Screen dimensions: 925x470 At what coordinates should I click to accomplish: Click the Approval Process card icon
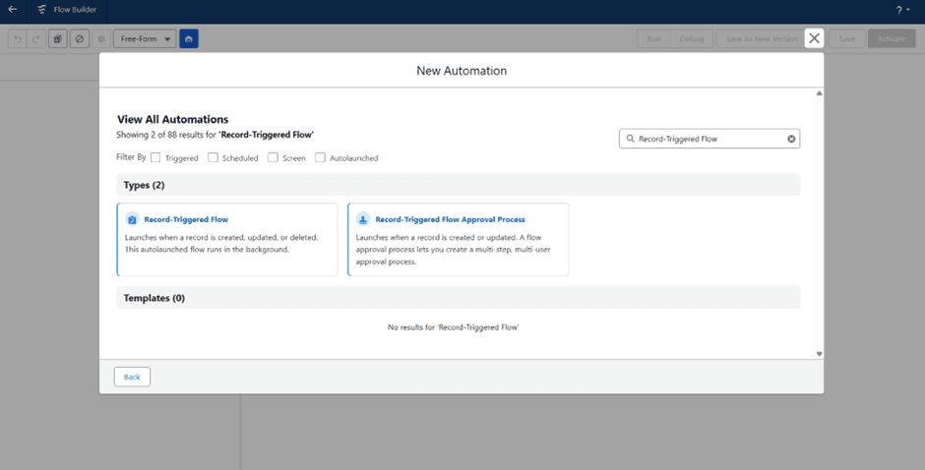point(363,219)
